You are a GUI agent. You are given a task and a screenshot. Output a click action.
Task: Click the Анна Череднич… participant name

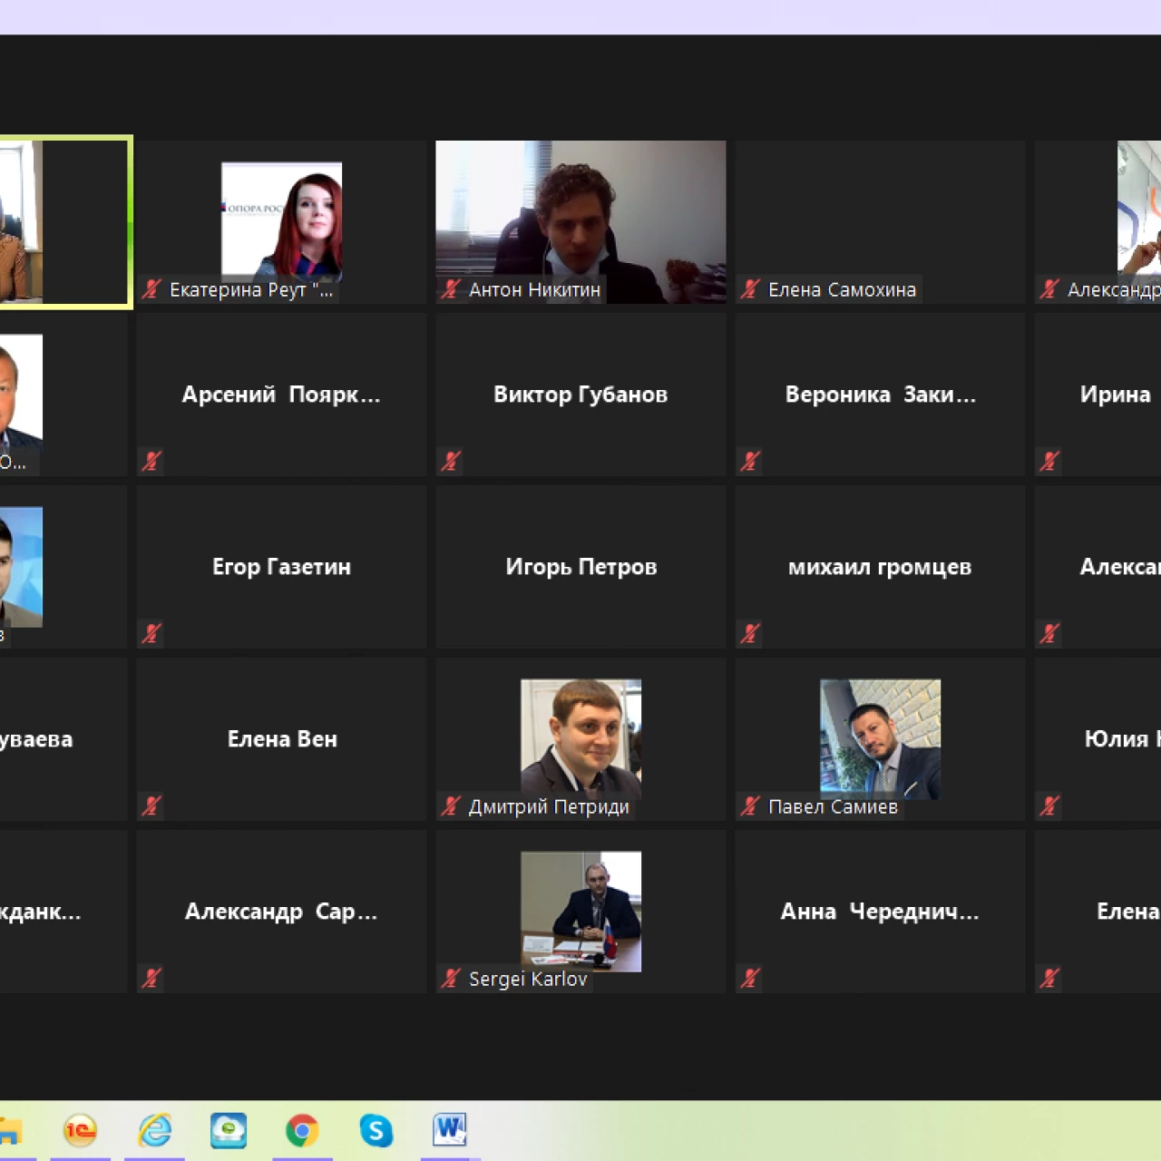click(879, 912)
